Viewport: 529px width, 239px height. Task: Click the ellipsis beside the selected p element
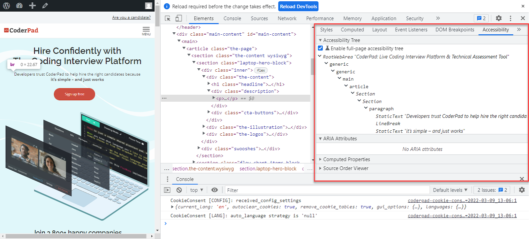(x=164, y=98)
